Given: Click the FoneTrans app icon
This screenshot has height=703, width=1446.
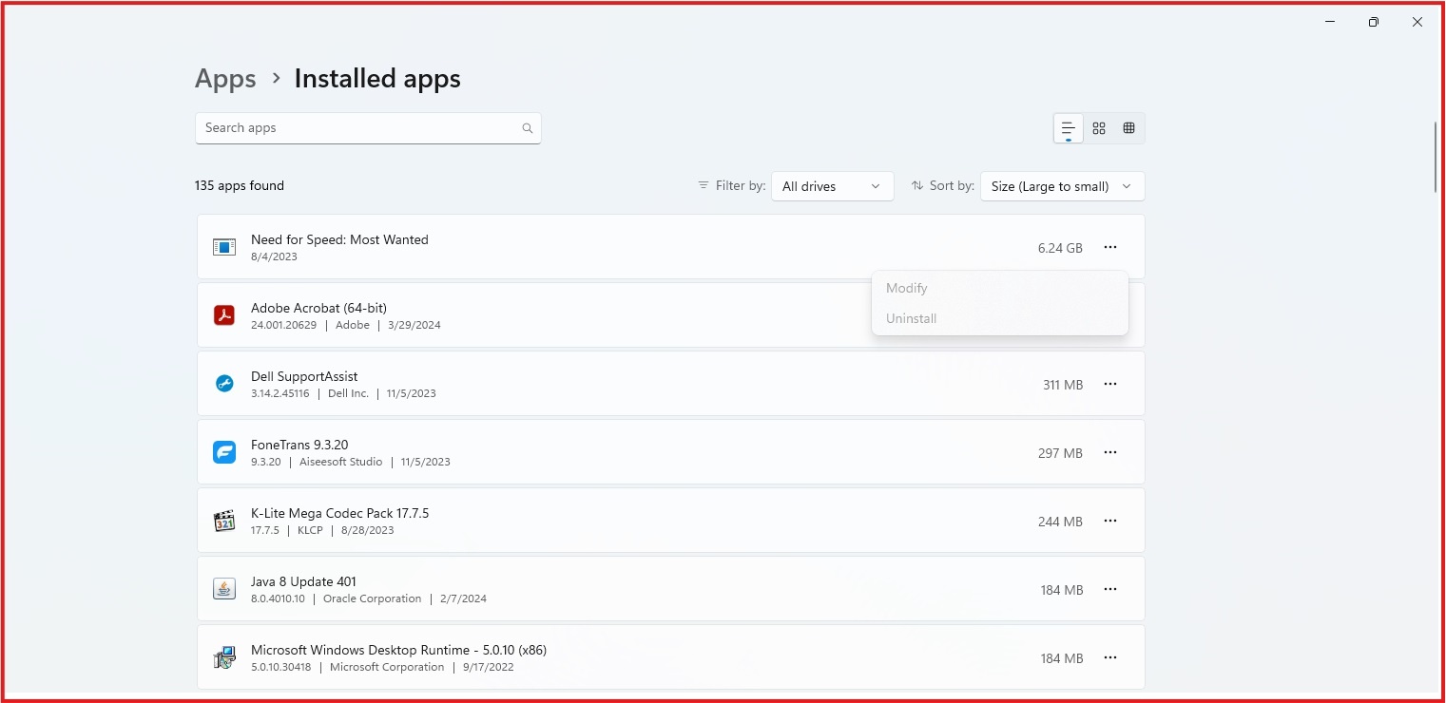Looking at the screenshot, I should point(224,451).
